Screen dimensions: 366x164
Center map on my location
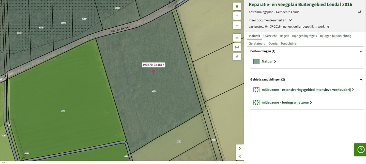(x=237, y=38)
